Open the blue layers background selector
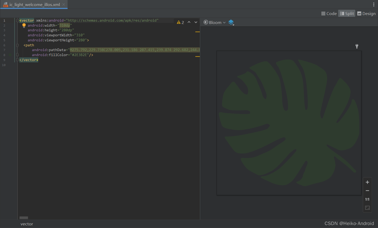Viewport: 378px width, 228px height. point(231,22)
